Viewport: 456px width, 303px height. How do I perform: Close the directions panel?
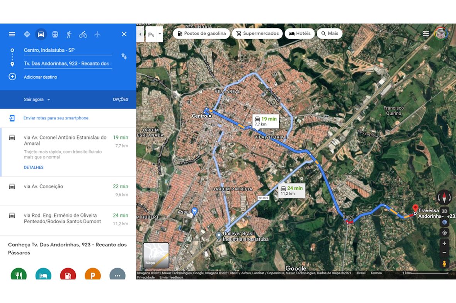click(124, 34)
